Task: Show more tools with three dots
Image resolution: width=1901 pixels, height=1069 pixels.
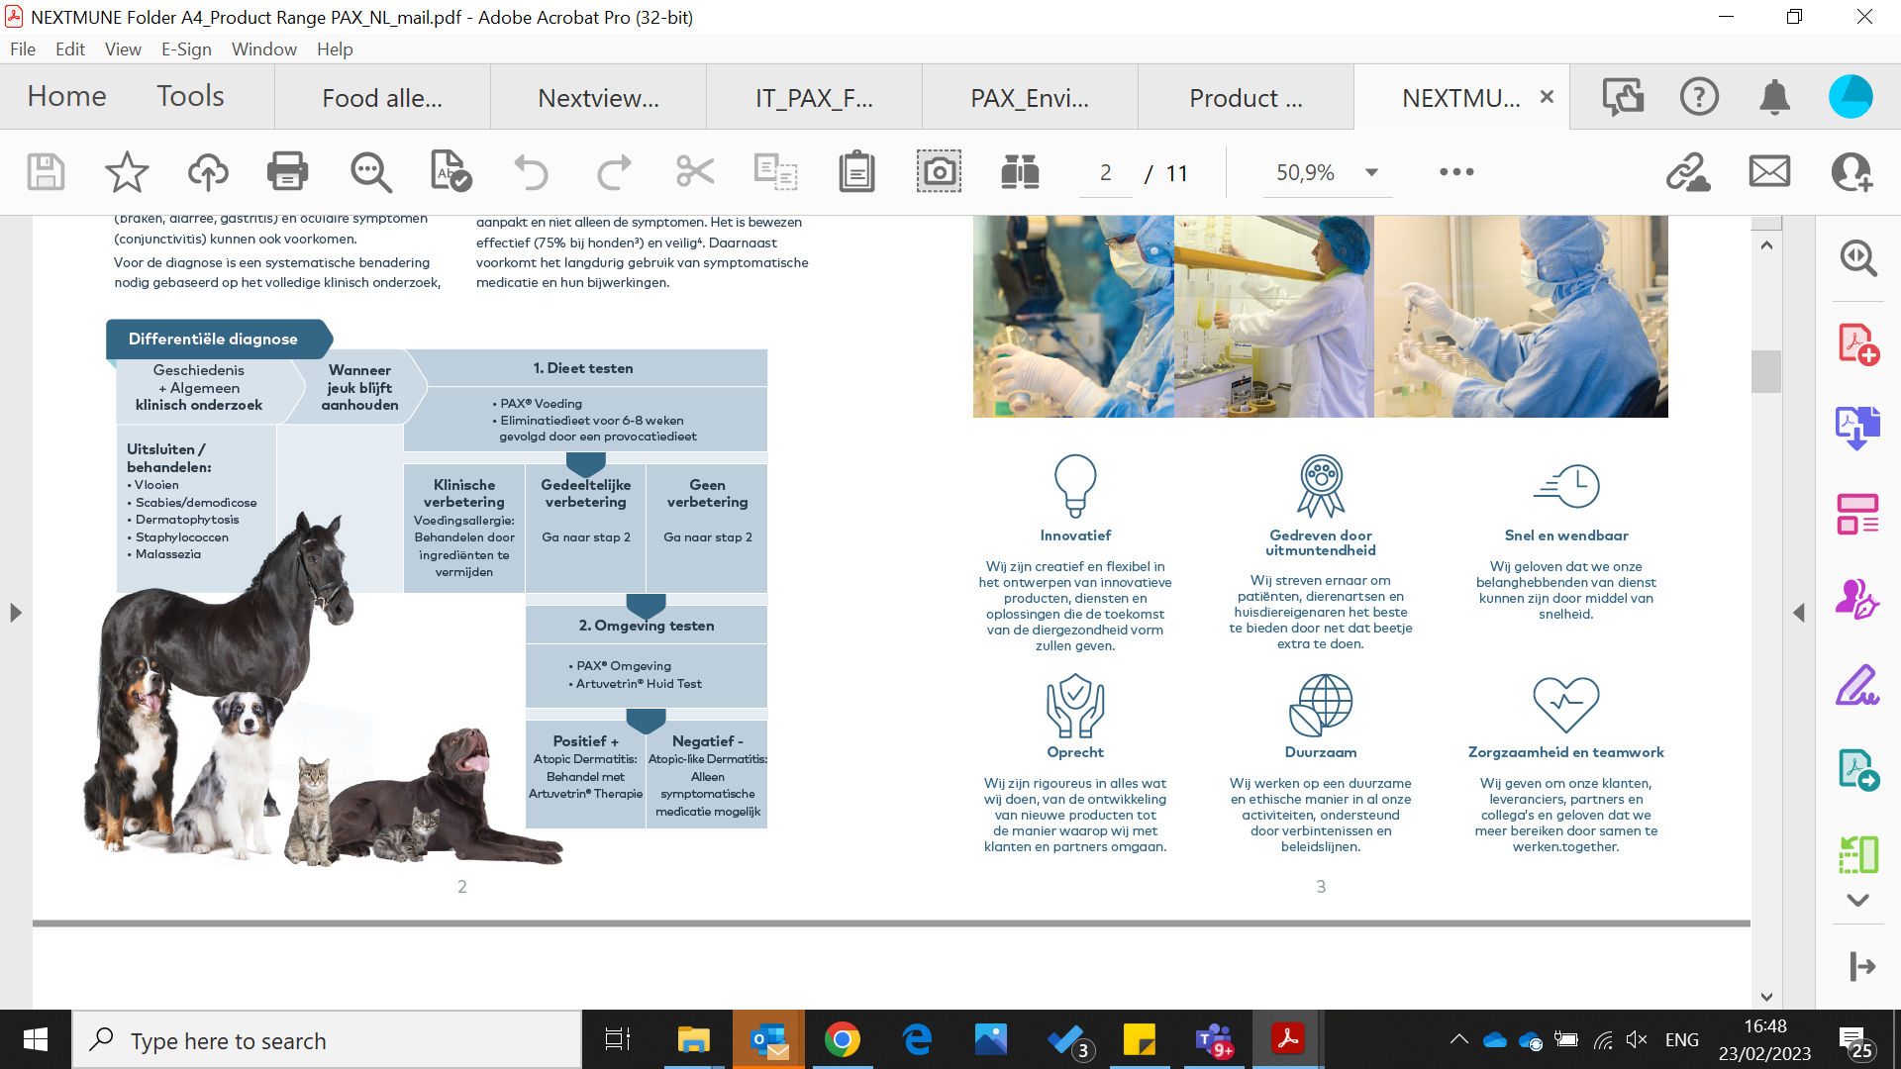Action: (x=1456, y=172)
